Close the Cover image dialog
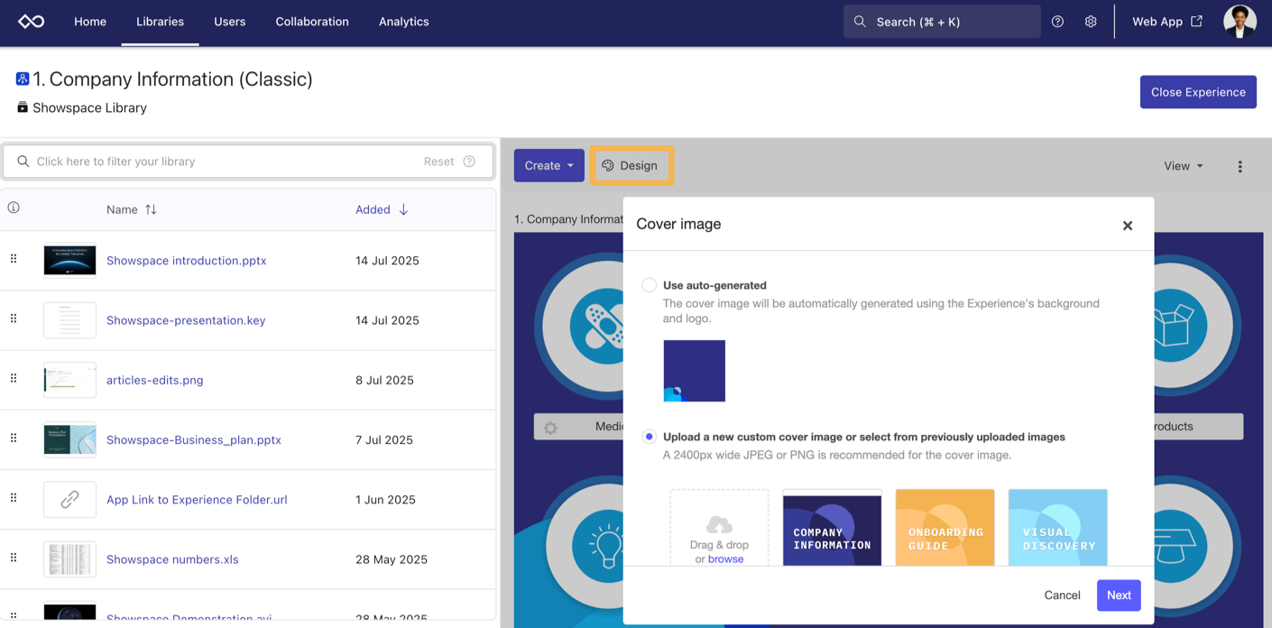 click(x=1127, y=226)
